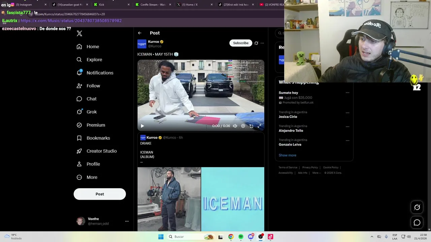Screen dimensions: 431x242
Task: Open Windows Start menu
Action: click(x=161, y=237)
